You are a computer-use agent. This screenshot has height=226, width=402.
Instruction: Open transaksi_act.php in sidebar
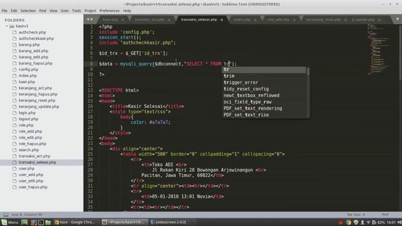pos(35,156)
